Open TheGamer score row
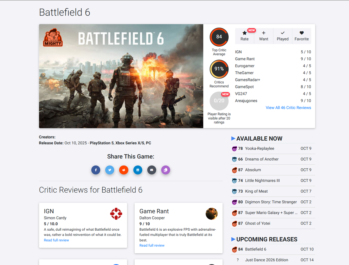 click(273, 73)
